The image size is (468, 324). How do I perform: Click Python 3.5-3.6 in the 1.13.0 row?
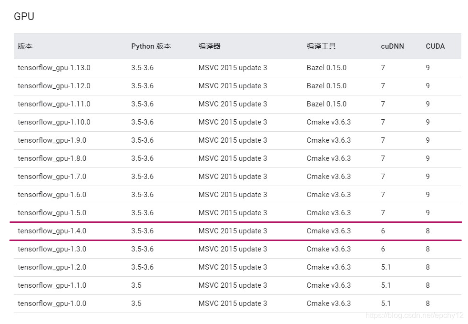[x=142, y=68]
